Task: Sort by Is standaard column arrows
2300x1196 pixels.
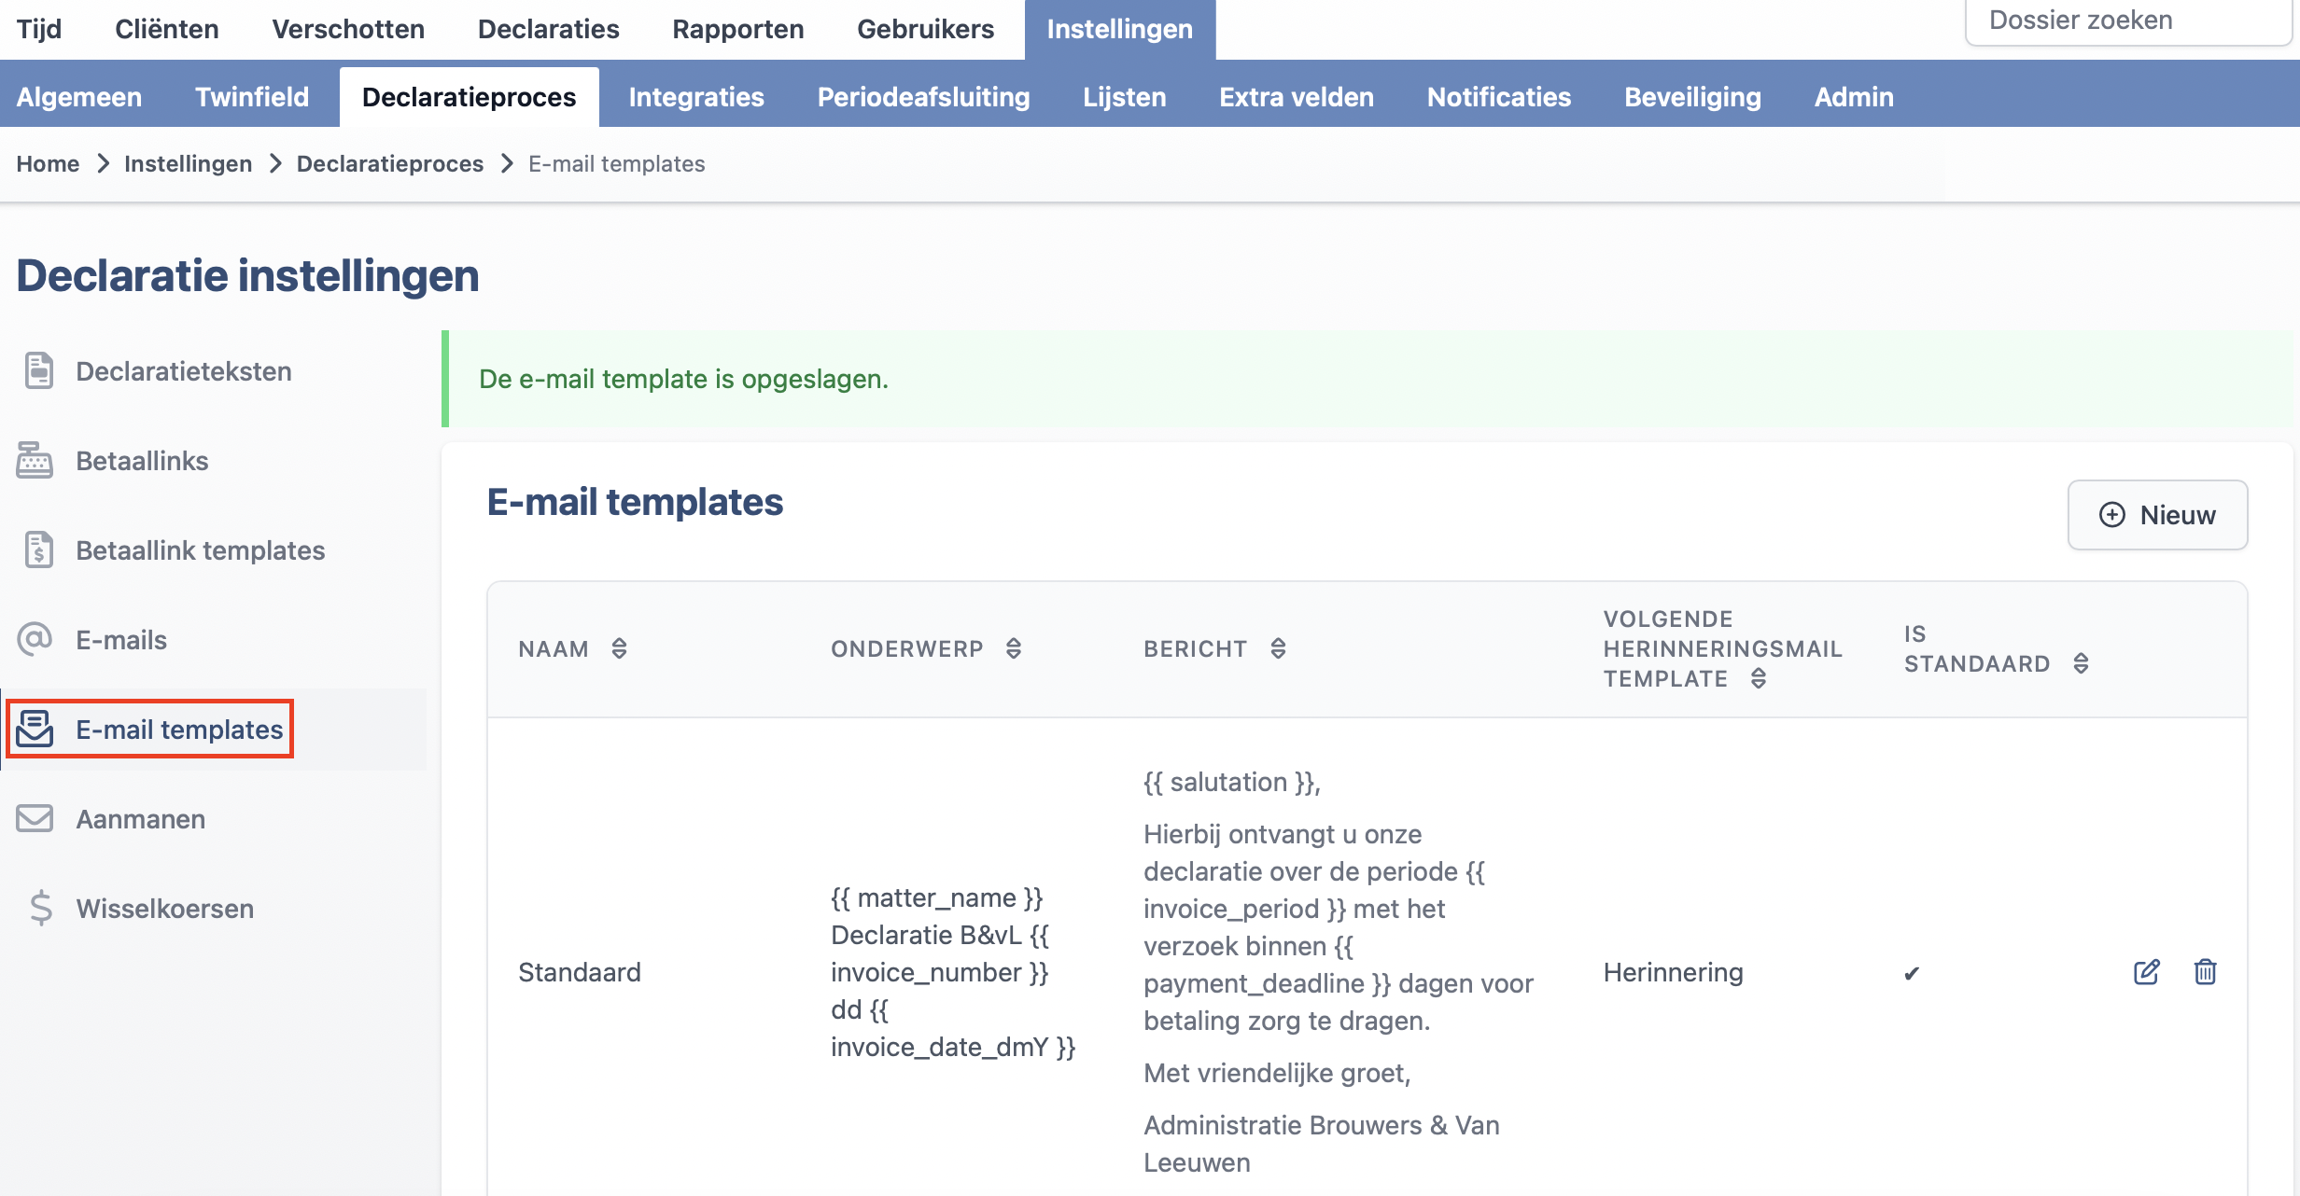Action: [x=2081, y=663]
